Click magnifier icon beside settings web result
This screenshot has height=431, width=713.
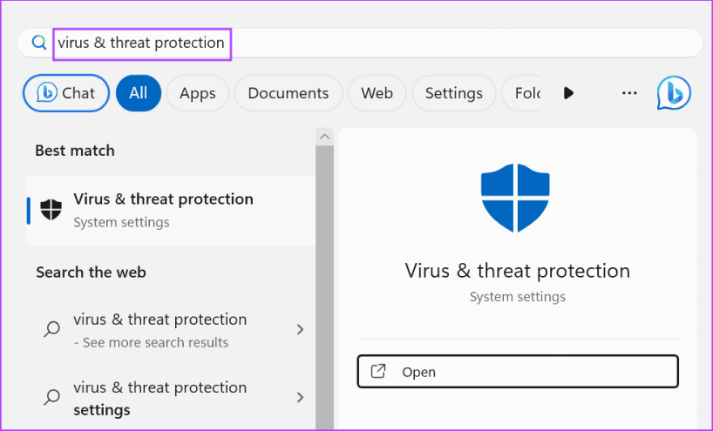(52, 398)
